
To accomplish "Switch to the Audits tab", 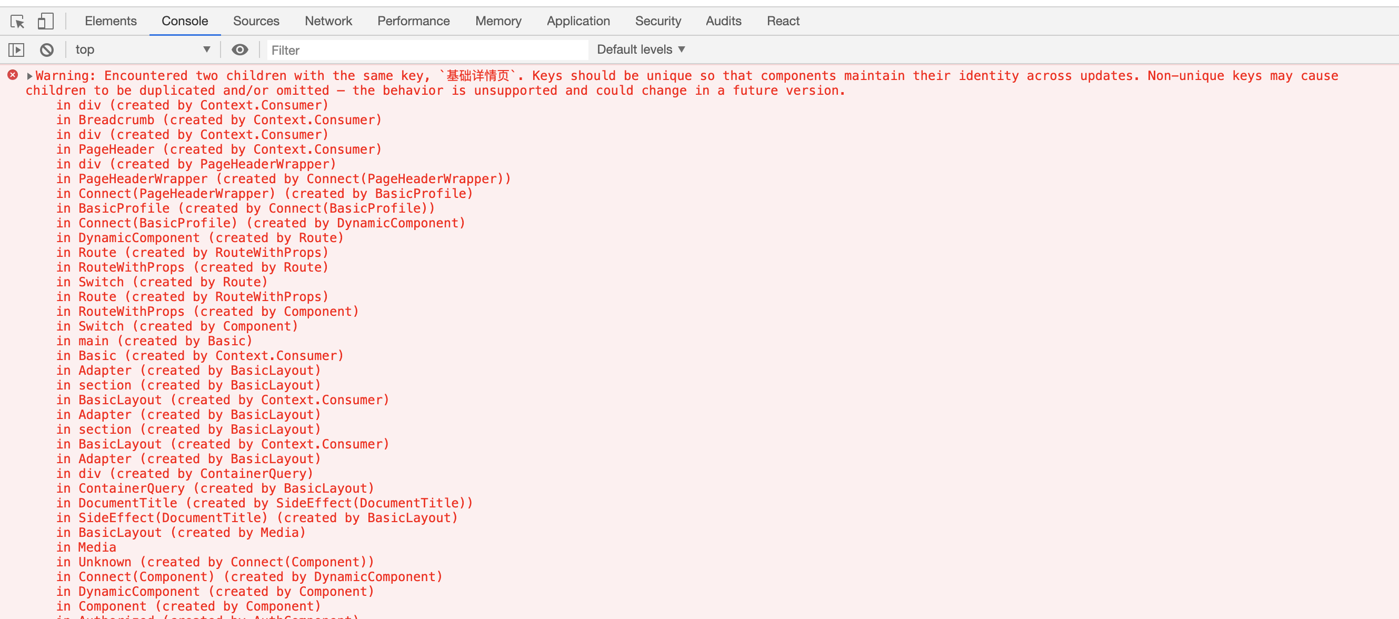I will 723,21.
